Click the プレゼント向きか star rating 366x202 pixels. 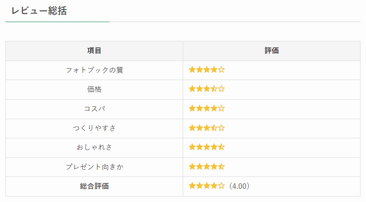[206, 167]
